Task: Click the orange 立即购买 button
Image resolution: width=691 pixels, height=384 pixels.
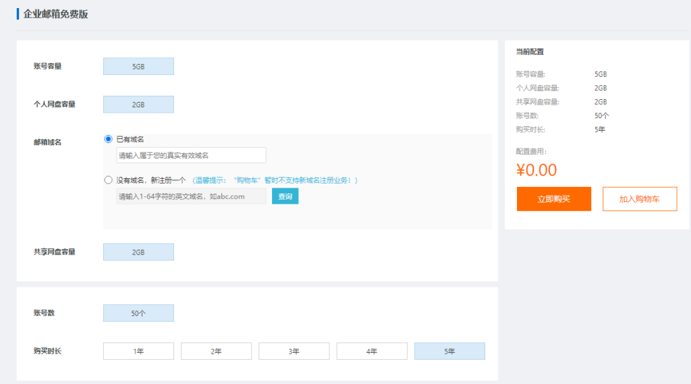Action: (554, 199)
